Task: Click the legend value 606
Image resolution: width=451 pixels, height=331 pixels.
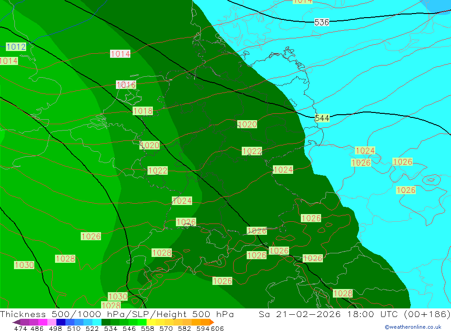Action: point(217,328)
